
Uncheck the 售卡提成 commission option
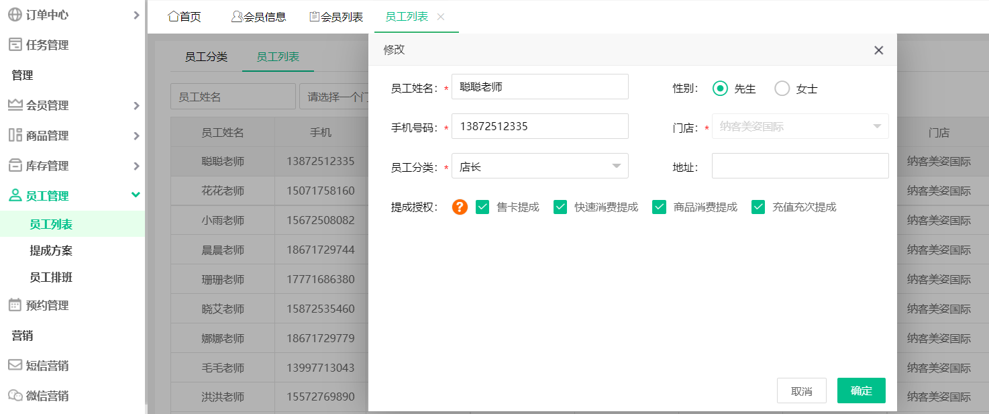tap(482, 207)
